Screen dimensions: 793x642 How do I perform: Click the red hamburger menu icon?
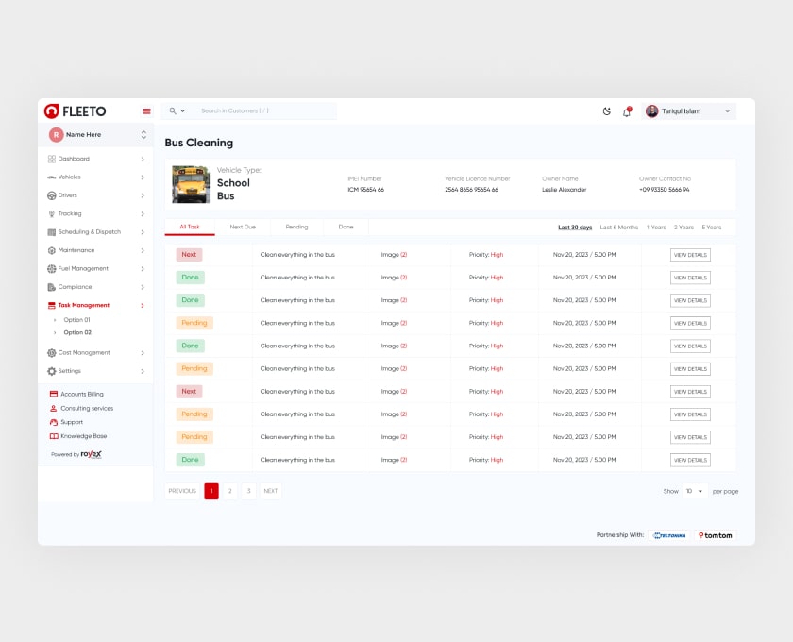coord(146,111)
